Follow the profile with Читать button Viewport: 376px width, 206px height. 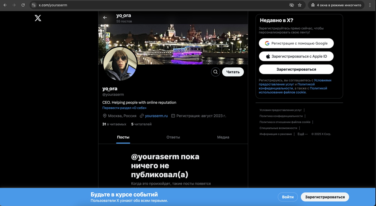[x=233, y=72]
